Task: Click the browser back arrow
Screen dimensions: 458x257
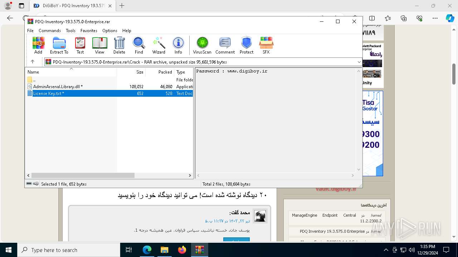Action: [10, 18]
